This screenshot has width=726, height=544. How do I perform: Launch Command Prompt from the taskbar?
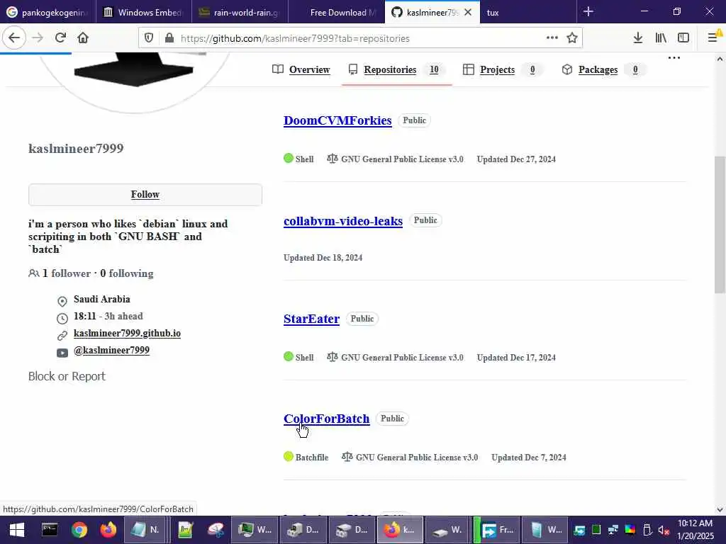(50, 530)
